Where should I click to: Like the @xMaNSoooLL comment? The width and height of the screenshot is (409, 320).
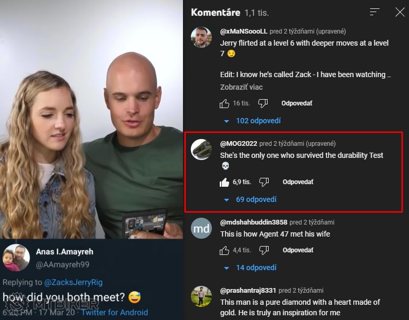point(224,103)
